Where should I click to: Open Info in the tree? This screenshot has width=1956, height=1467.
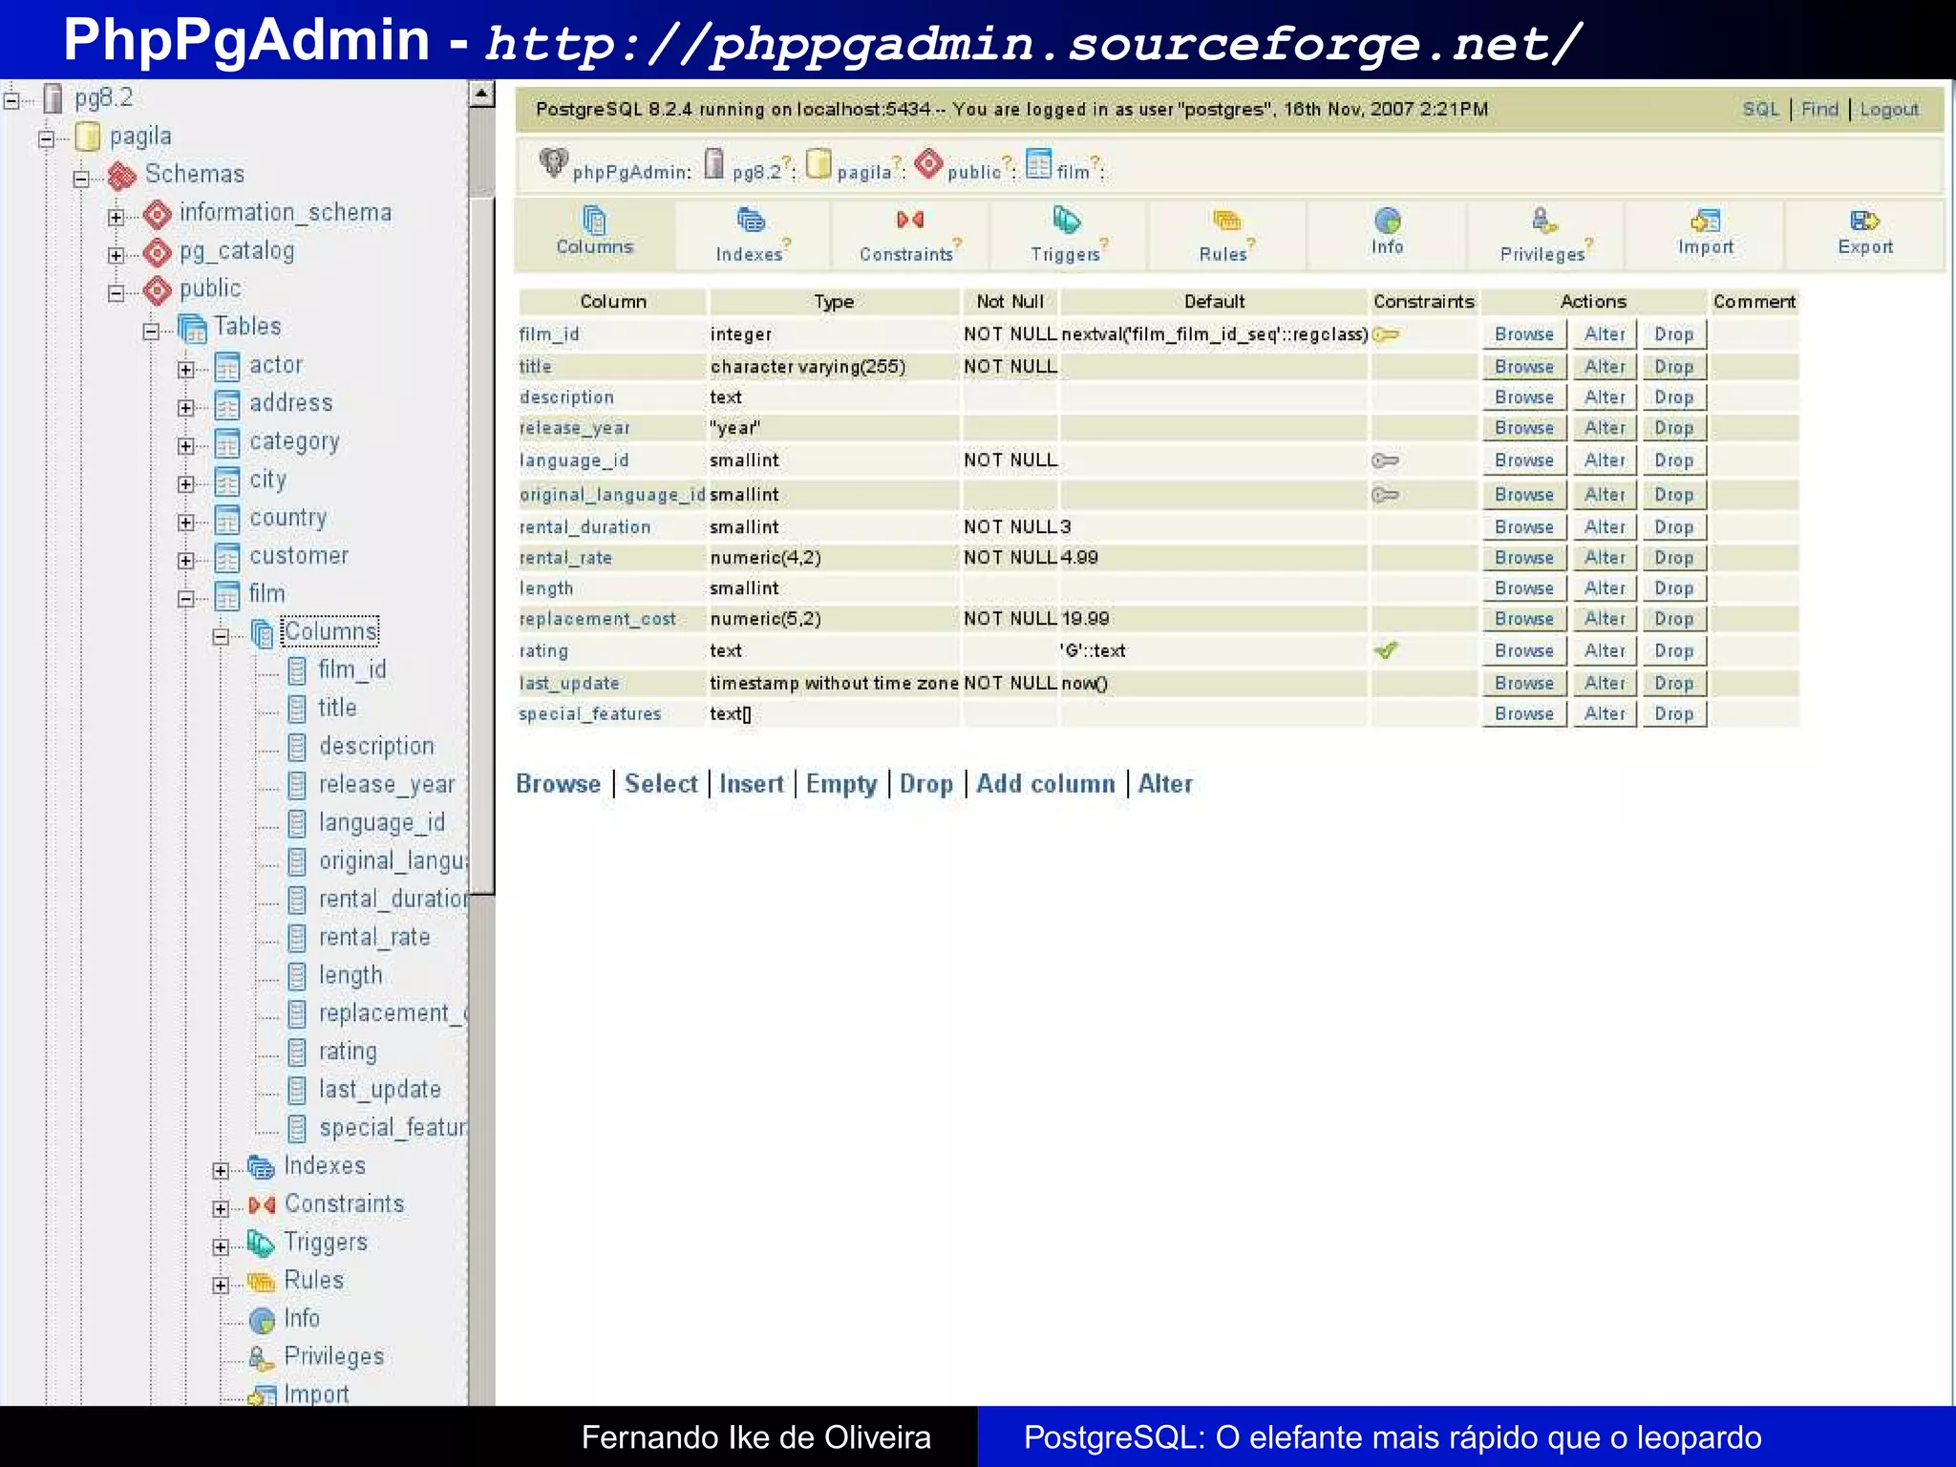point(302,1319)
